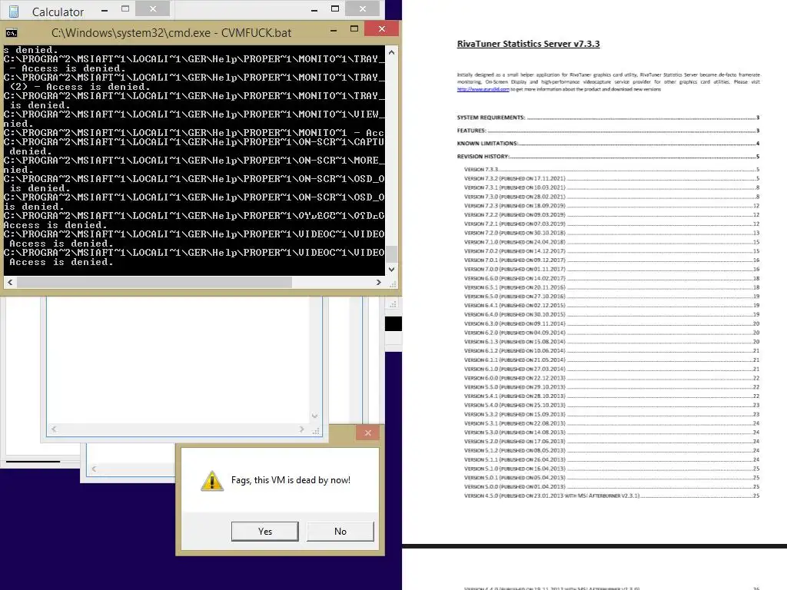Viewport: 787px width, 590px height.
Task: Jump to Version 7.2.0 entry
Action: (611, 233)
